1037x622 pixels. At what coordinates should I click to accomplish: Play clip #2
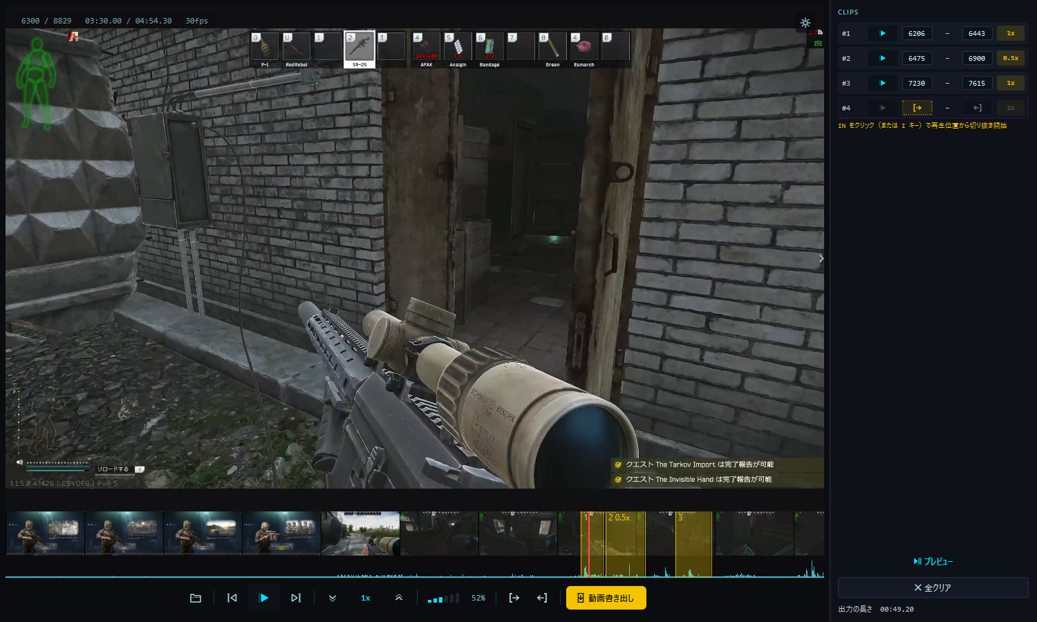point(882,58)
